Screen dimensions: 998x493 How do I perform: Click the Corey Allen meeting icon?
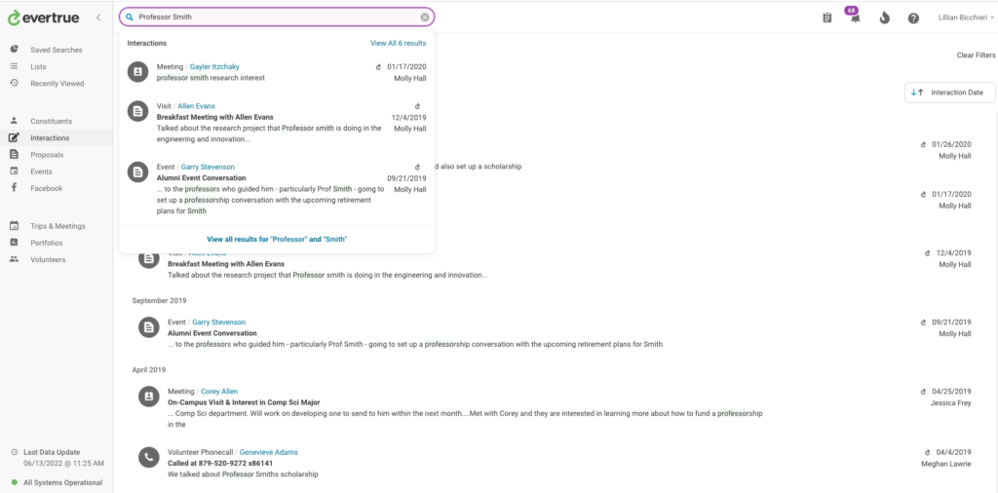(149, 397)
